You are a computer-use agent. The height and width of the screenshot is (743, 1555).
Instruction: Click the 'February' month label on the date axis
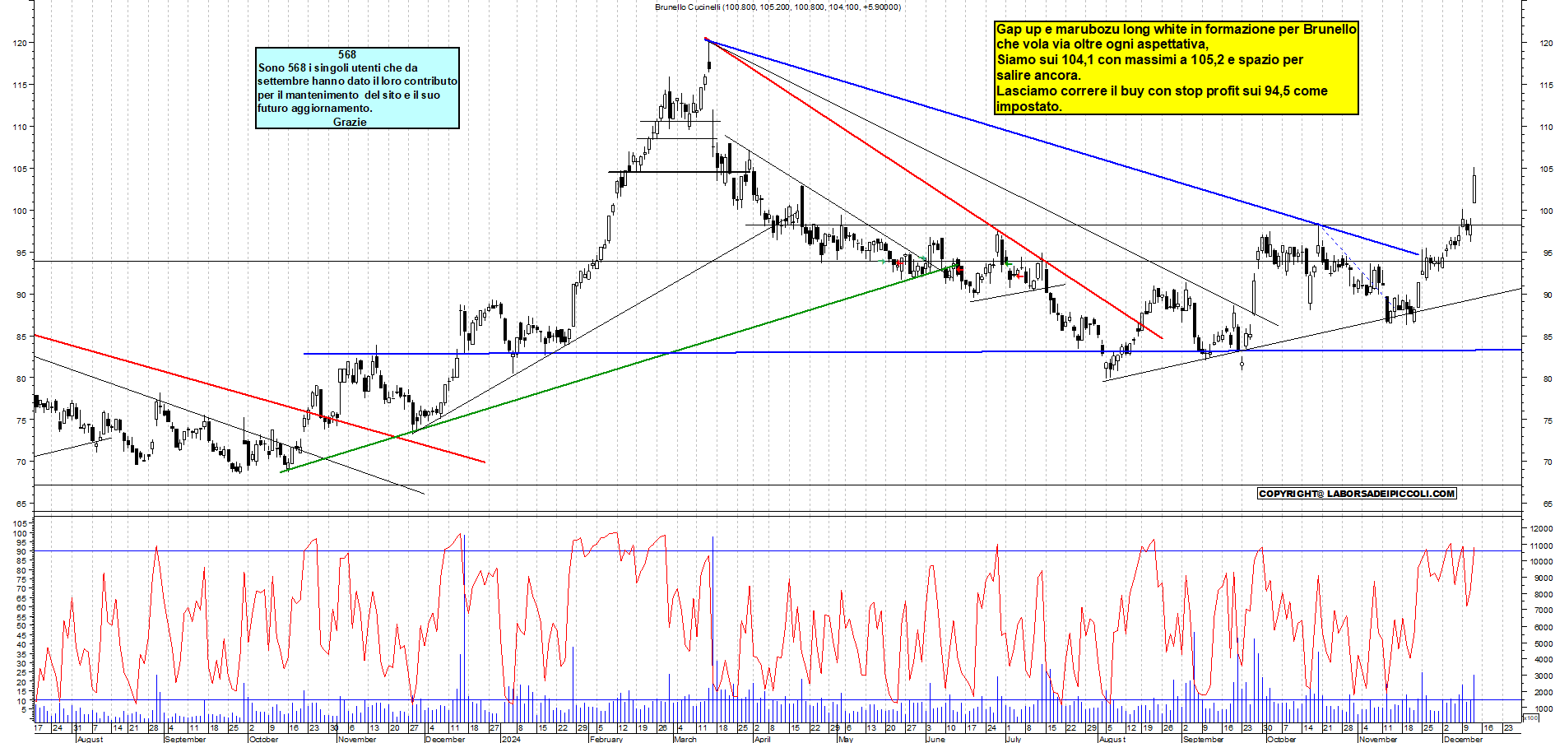coord(606,739)
